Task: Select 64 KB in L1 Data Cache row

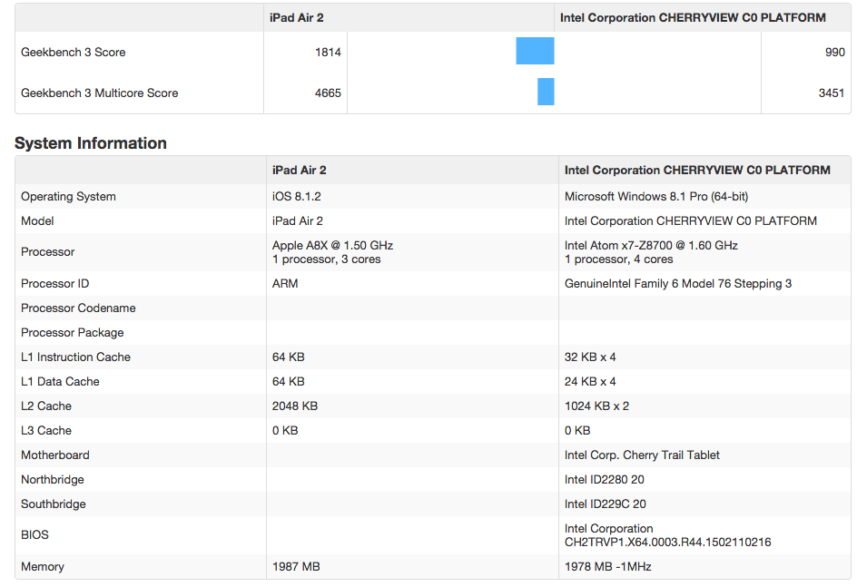Action: click(289, 382)
